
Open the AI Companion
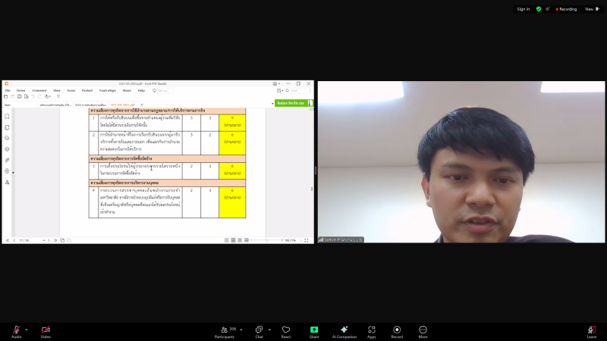coord(344,330)
